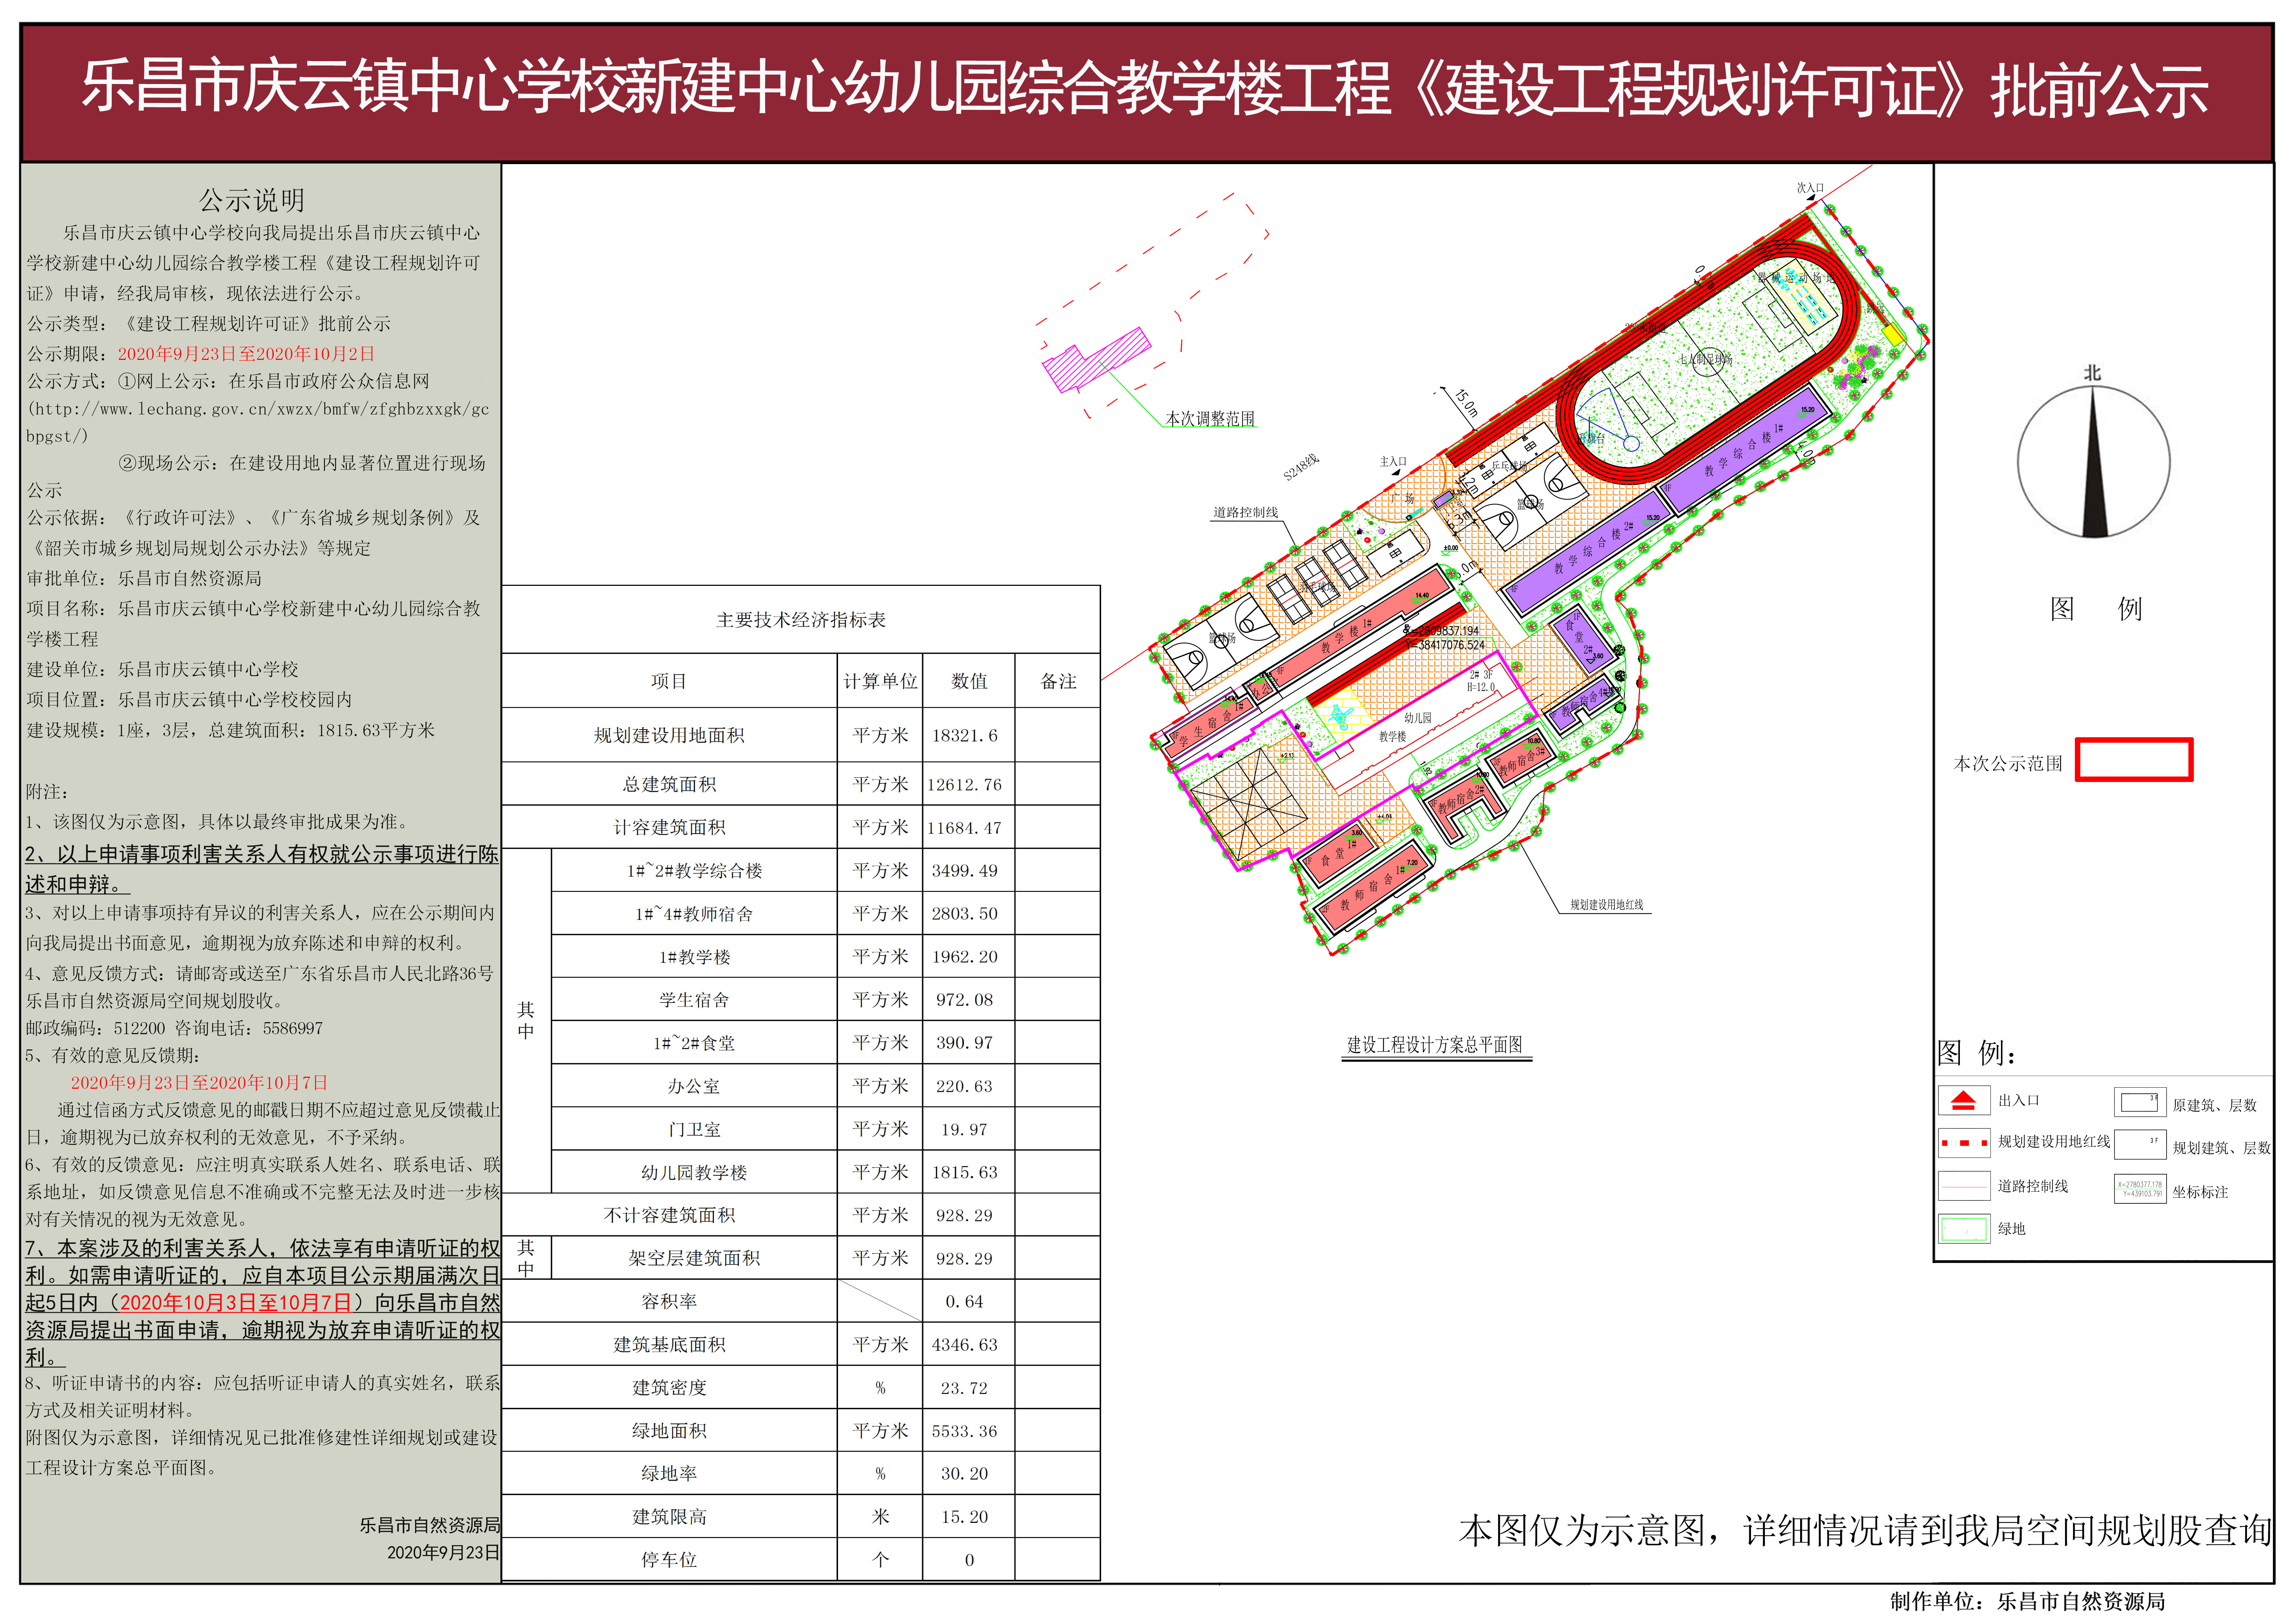Click the 幼儿园教学楼 table row label
Viewport: 2295px width, 1624px height.
point(694,1172)
